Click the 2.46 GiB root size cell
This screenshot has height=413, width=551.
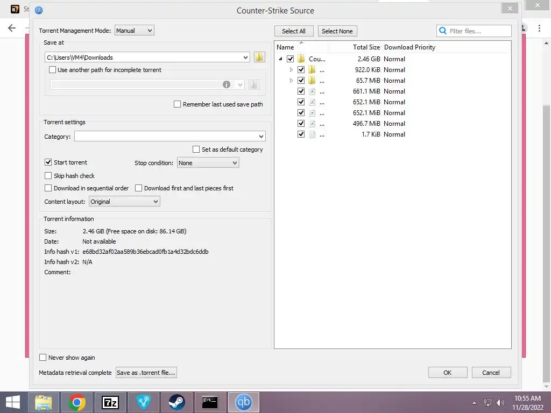[x=369, y=59]
